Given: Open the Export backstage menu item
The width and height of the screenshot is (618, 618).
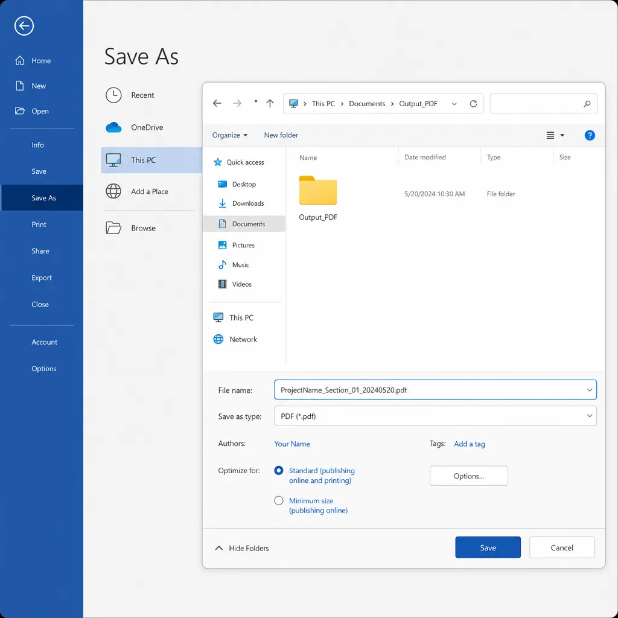Looking at the screenshot, I should pyautogui.click(x=42, y=278).
